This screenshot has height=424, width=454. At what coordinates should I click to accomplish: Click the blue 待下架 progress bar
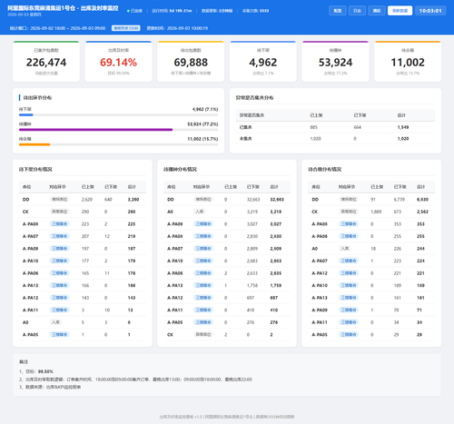[x=26, y=115]
